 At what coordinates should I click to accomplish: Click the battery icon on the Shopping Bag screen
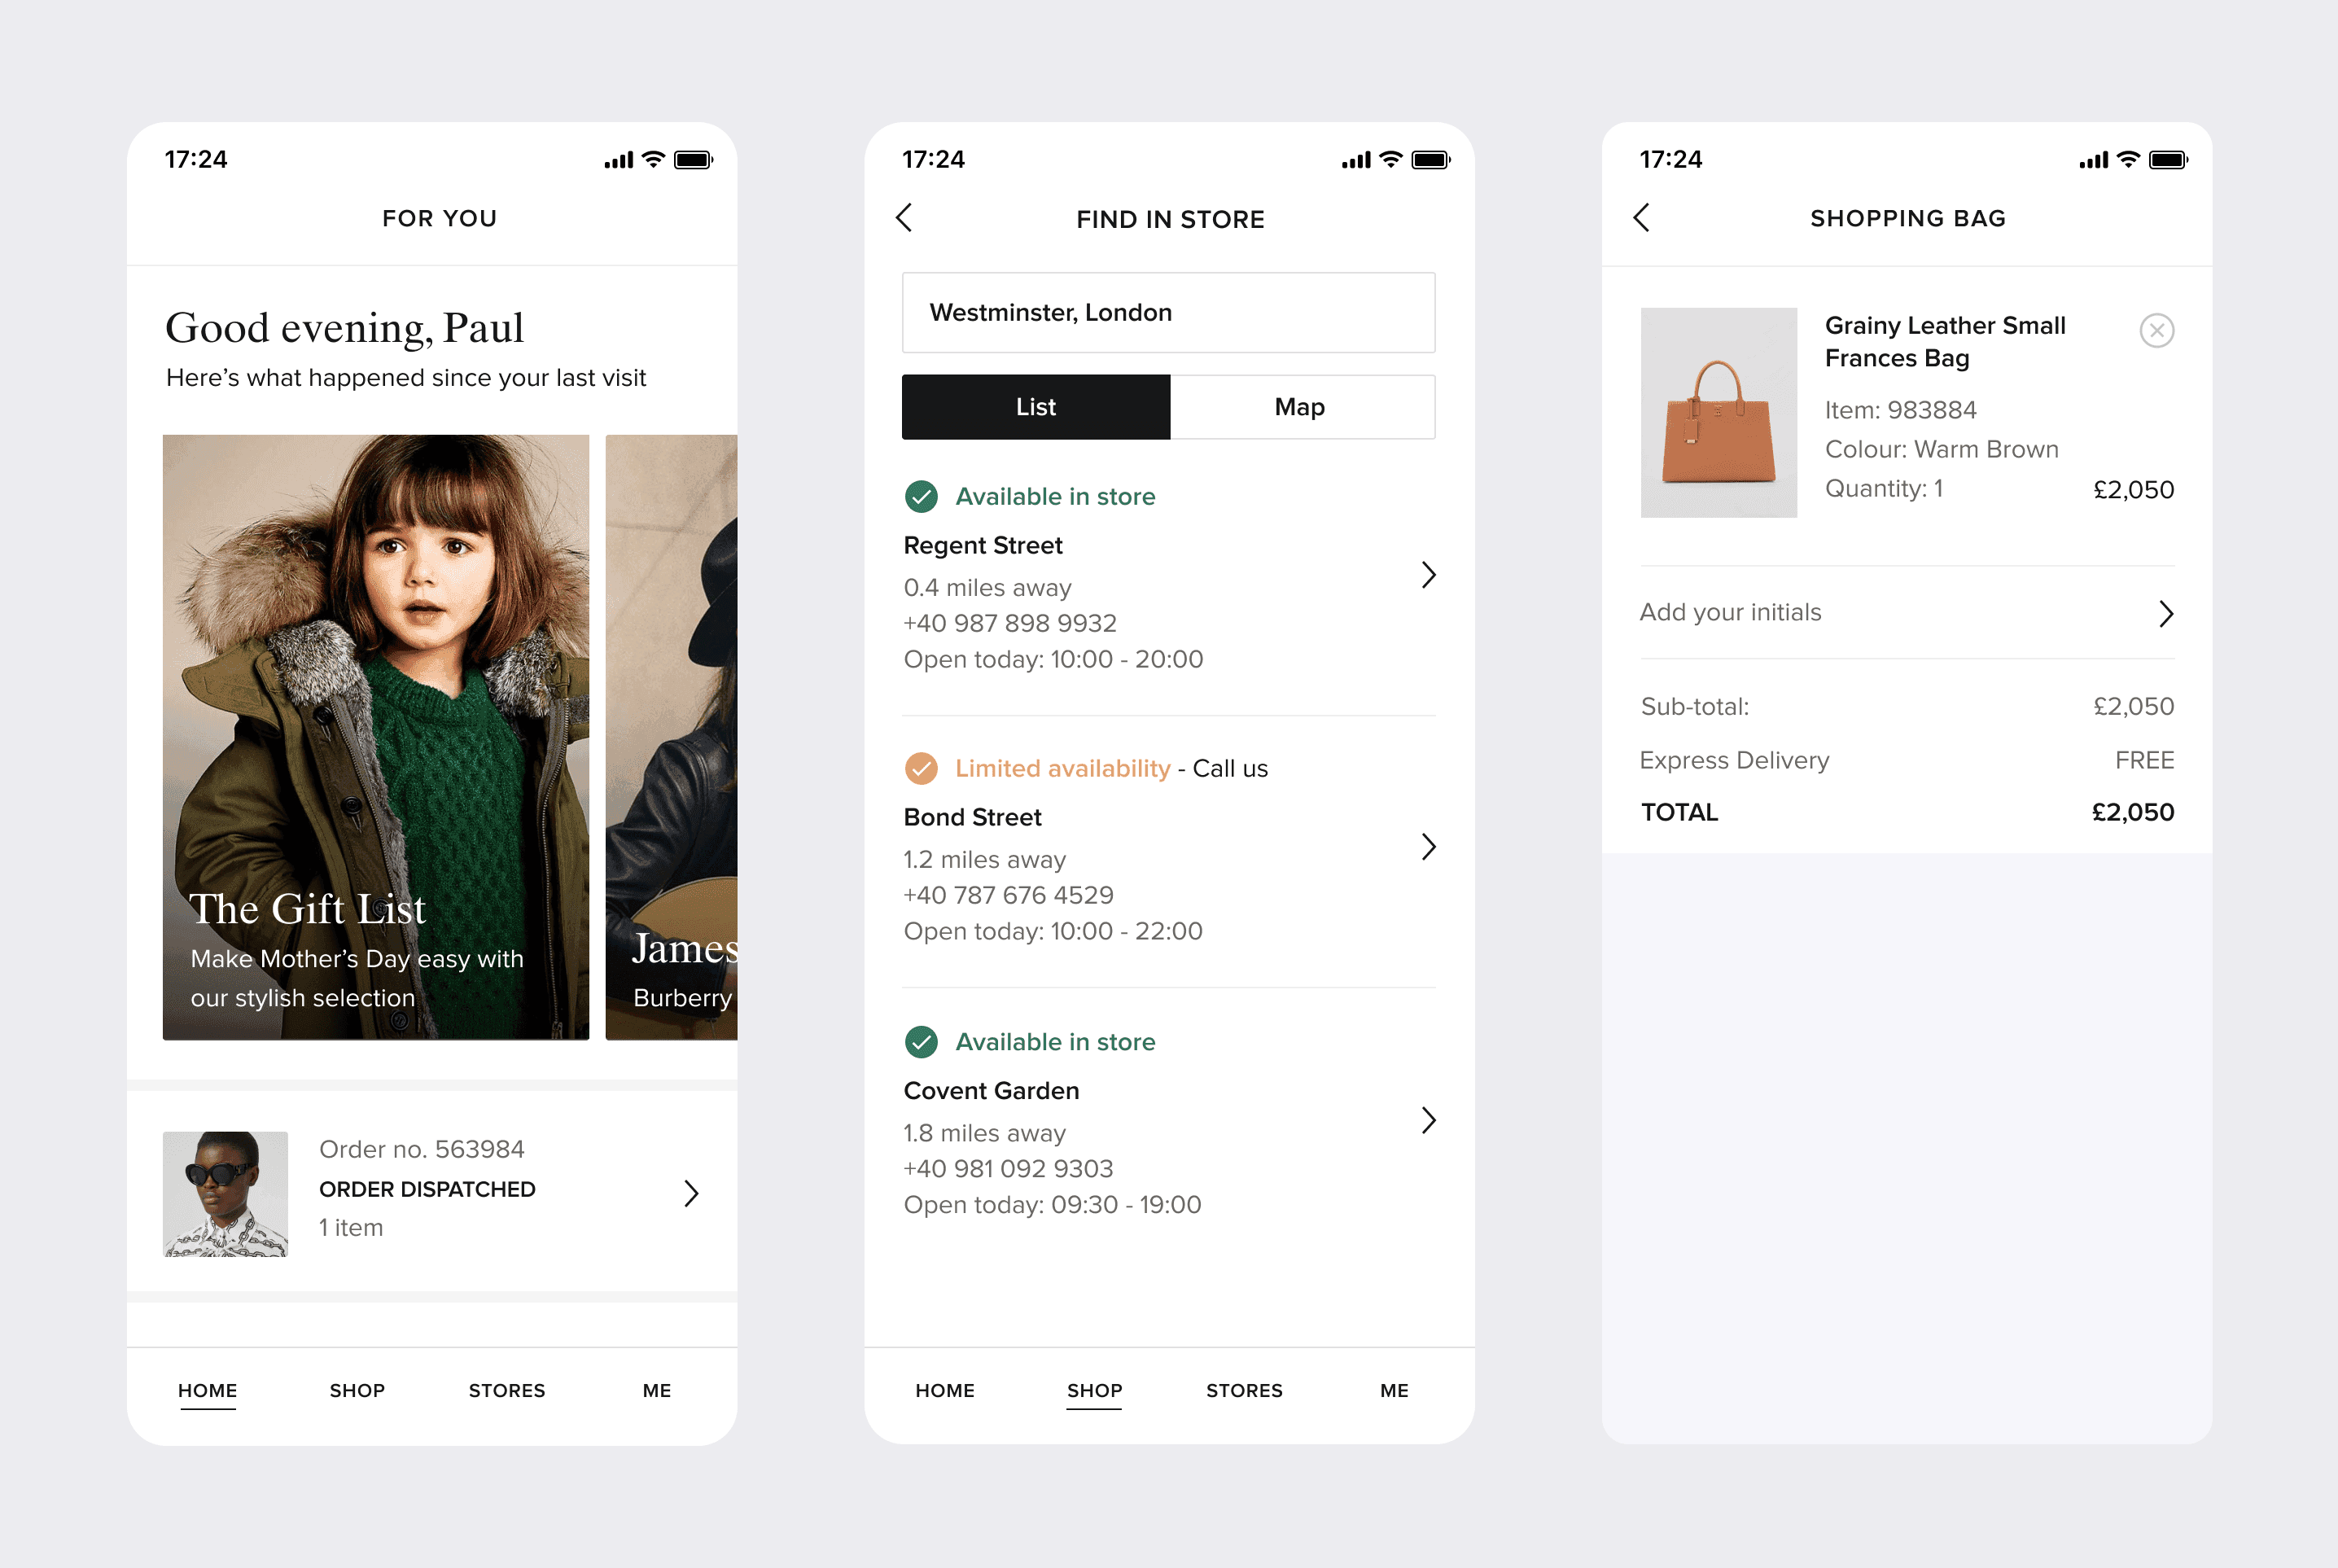[2167, 160]
